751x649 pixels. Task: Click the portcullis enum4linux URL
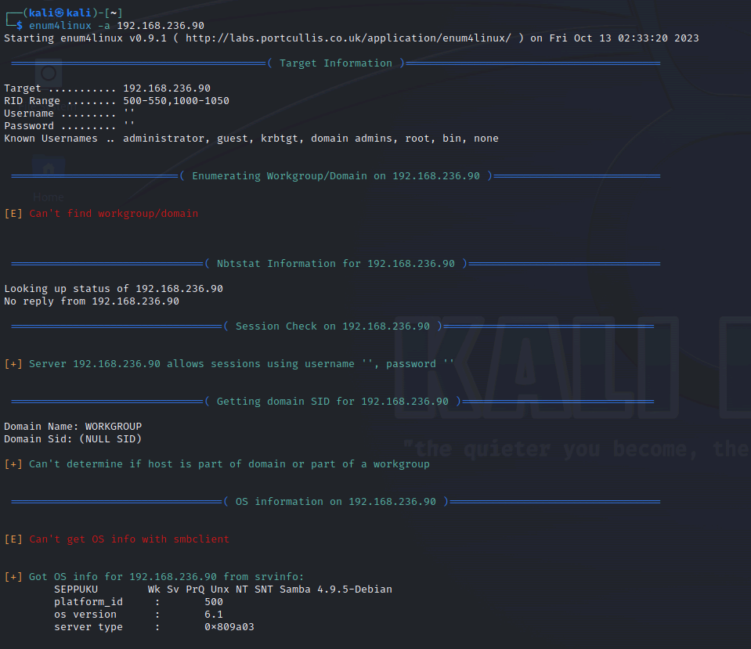[348, 38]
